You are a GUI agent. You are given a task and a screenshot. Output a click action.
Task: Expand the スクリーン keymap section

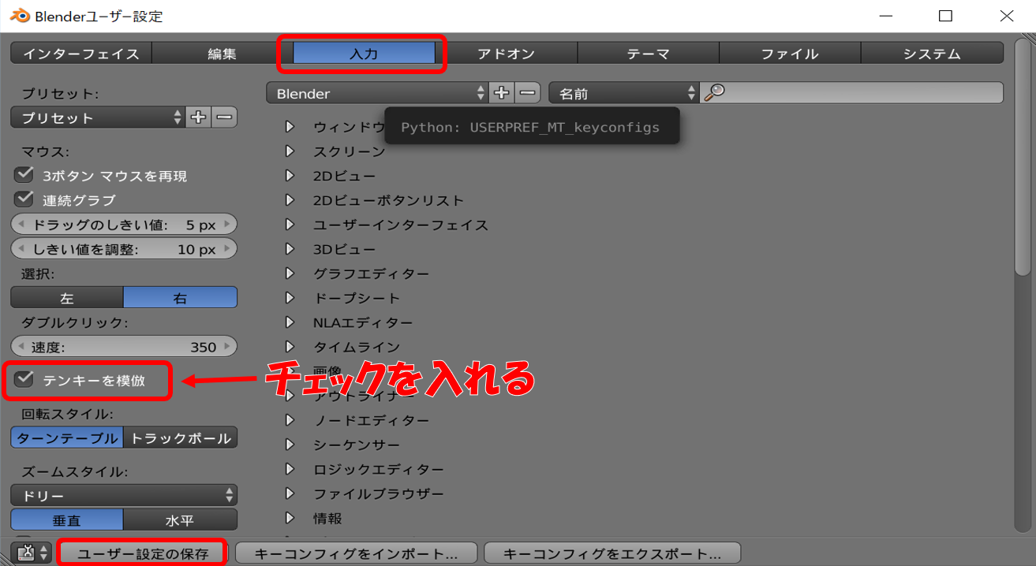tap(290, 151)
